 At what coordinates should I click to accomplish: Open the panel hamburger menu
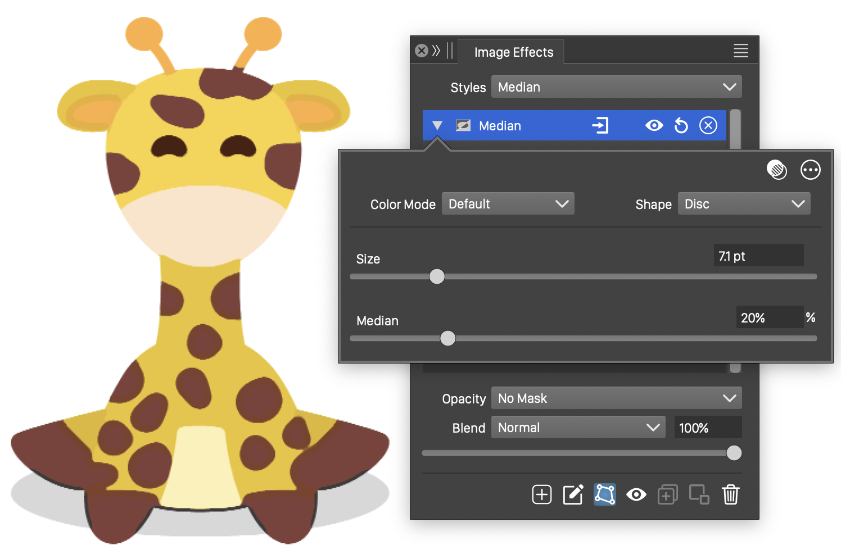[740, 51]
